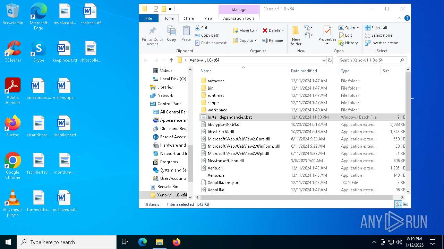444x249 pixels.
Task: Select the workspace folder
Action: pyautogui.click(x=217, y=110)
